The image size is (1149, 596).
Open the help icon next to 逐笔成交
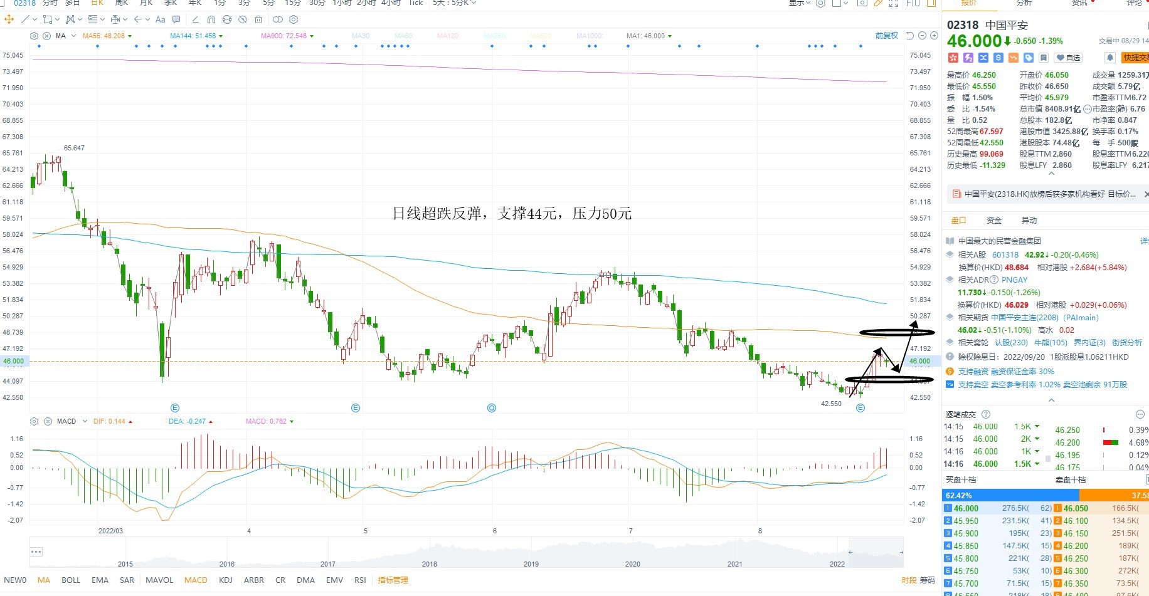[x=986, y=414]
